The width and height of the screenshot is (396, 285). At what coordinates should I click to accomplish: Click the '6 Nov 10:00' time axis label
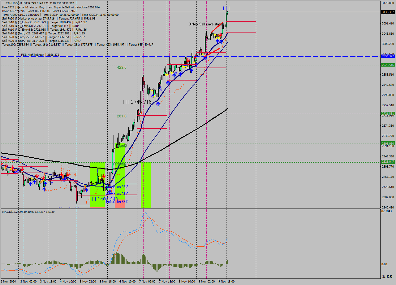[x=127, y=282]
